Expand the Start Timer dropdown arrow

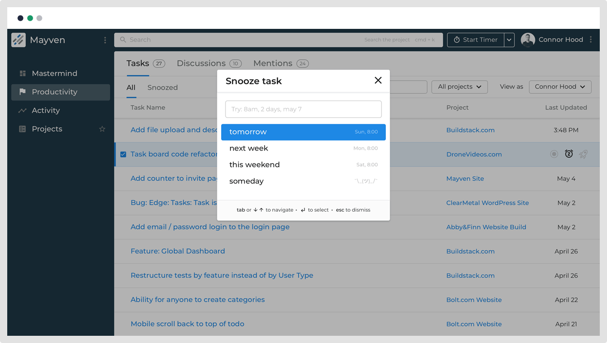[x=509, y=40]
